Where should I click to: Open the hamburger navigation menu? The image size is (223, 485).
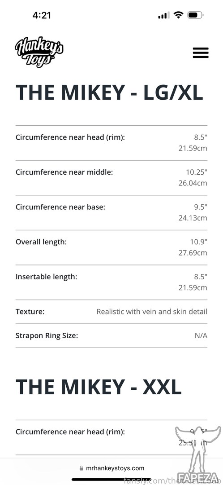point(201,53)
